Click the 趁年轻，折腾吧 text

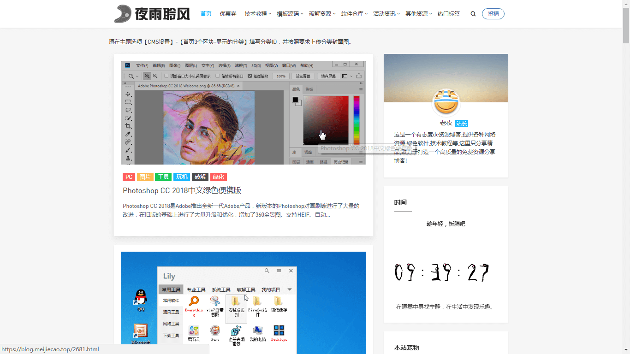446,224
